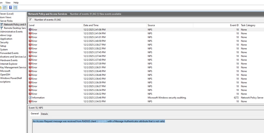Select Administrative Events in the tree
Viewport: 264px width, 133px height.
11,32
